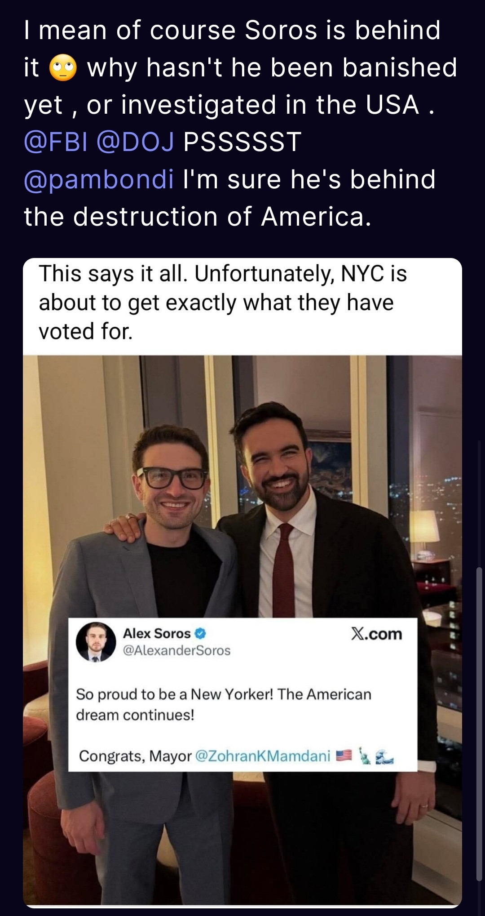
Task: Tap the US flag emoji in the tweet
Action: click(x=344, y=756)
